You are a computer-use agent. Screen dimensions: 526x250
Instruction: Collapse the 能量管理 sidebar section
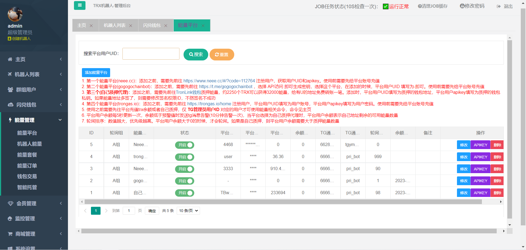click(34, 120)
